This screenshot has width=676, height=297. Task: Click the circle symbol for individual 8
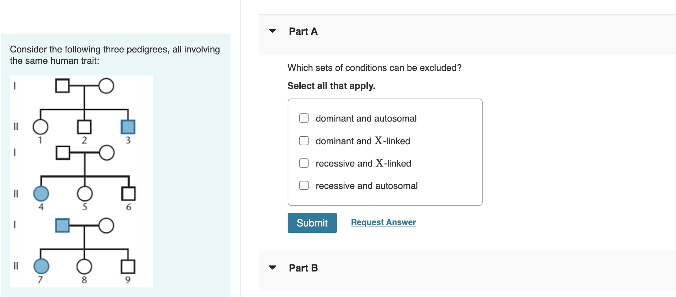84,266
